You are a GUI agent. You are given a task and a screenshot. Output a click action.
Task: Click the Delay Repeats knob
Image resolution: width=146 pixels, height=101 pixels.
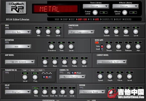point(45,92)
